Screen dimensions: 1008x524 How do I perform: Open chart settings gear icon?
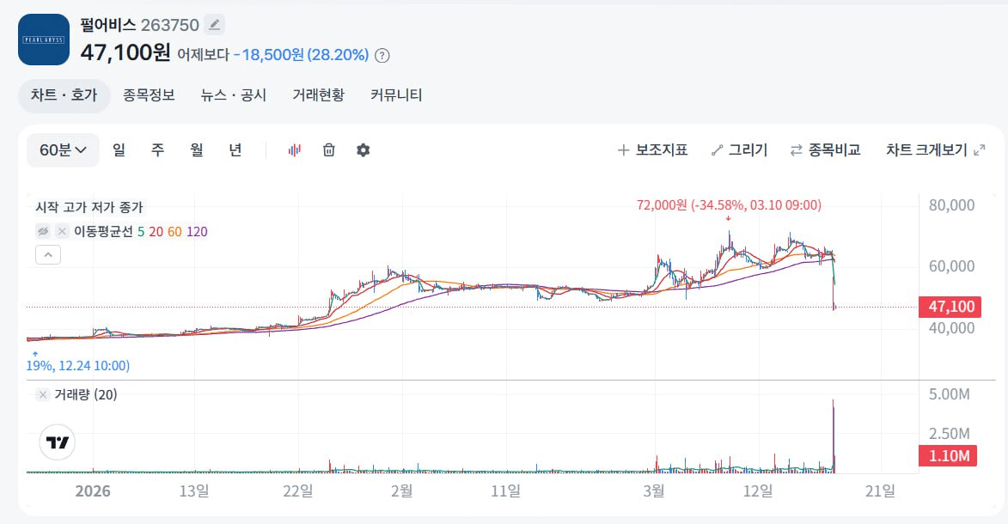click(363, 150)
